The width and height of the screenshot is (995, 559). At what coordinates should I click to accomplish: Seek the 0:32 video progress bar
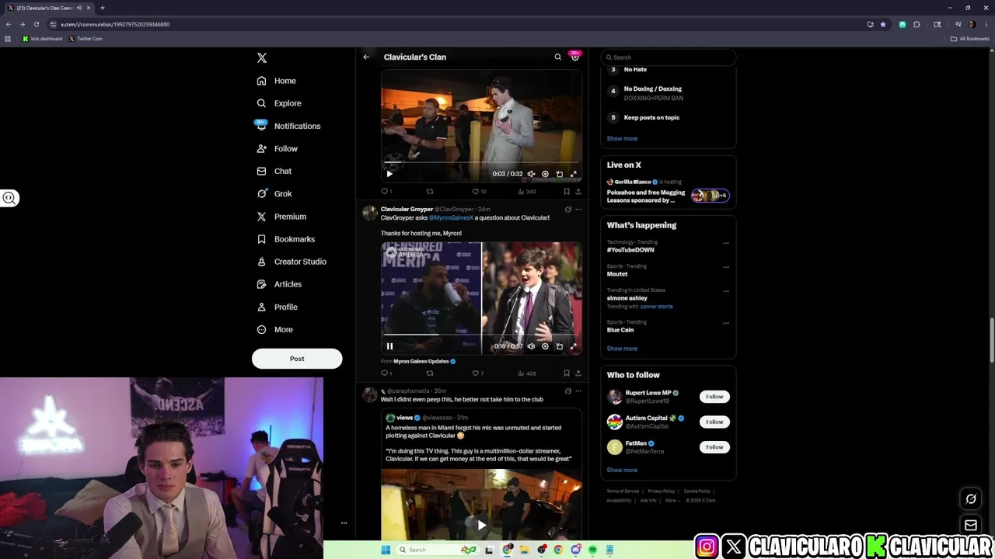[x=481, y=163]
